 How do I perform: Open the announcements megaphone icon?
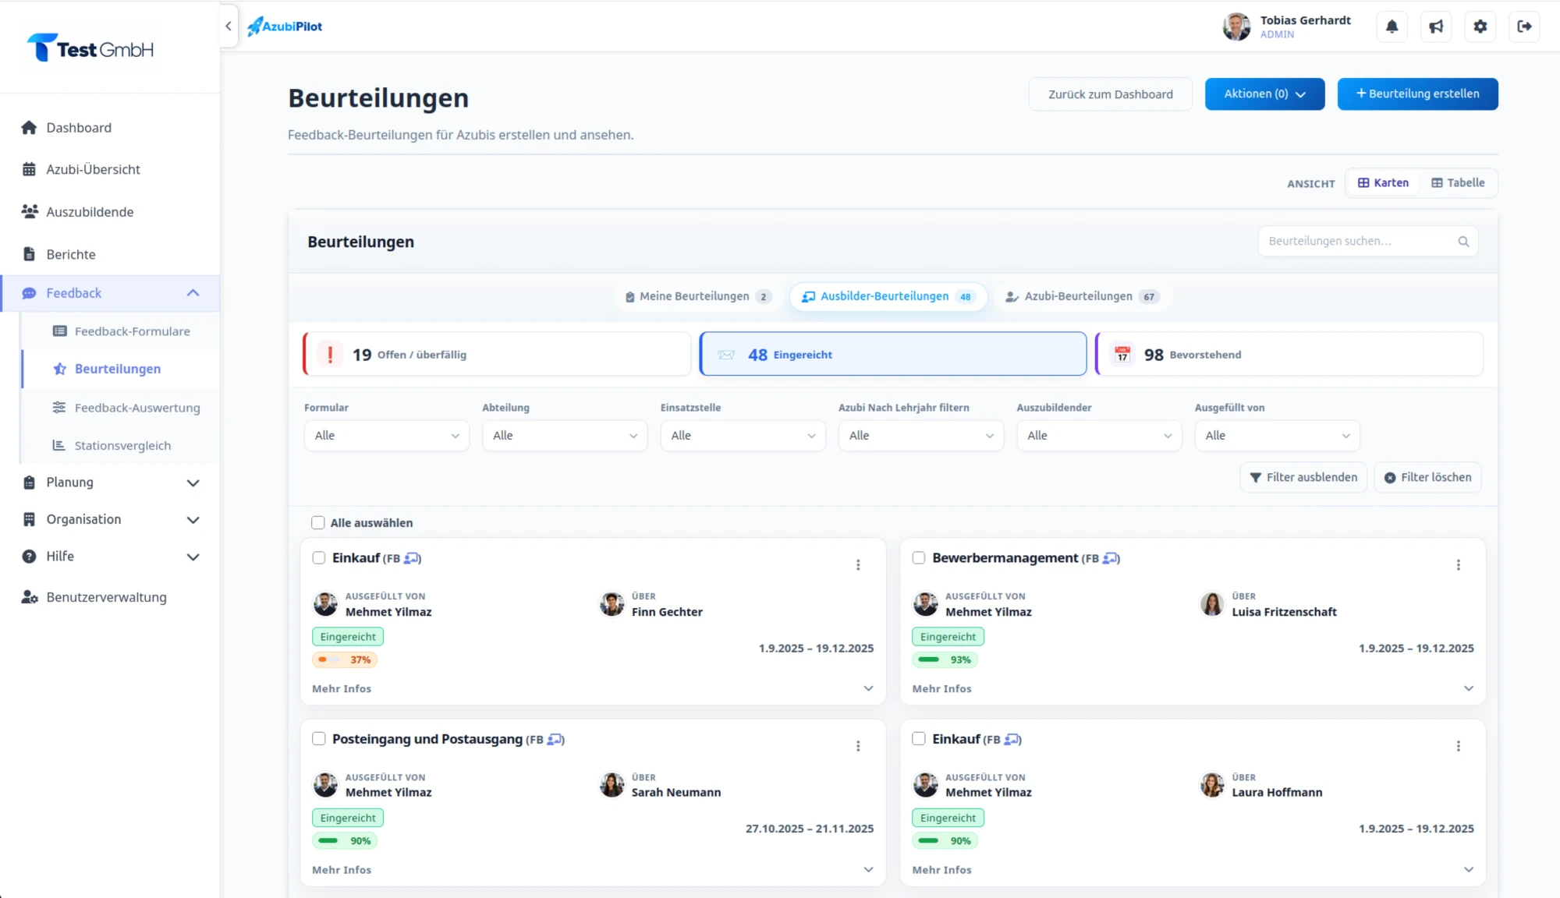pyautogui.click(x=1436, y=27)
